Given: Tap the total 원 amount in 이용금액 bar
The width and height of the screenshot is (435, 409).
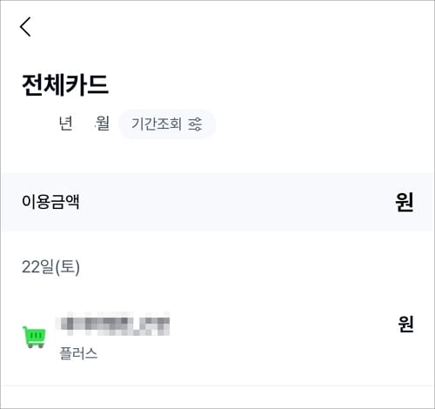Looking at the screenshot, I should pyautogui.click(x=405, y=202).
